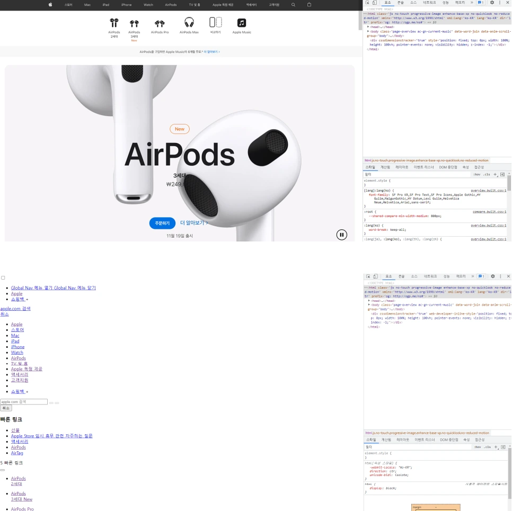Expand the body node in the upper DOM tree
The width and height of the screenshot is (512, 511).
tap(368, 32)
